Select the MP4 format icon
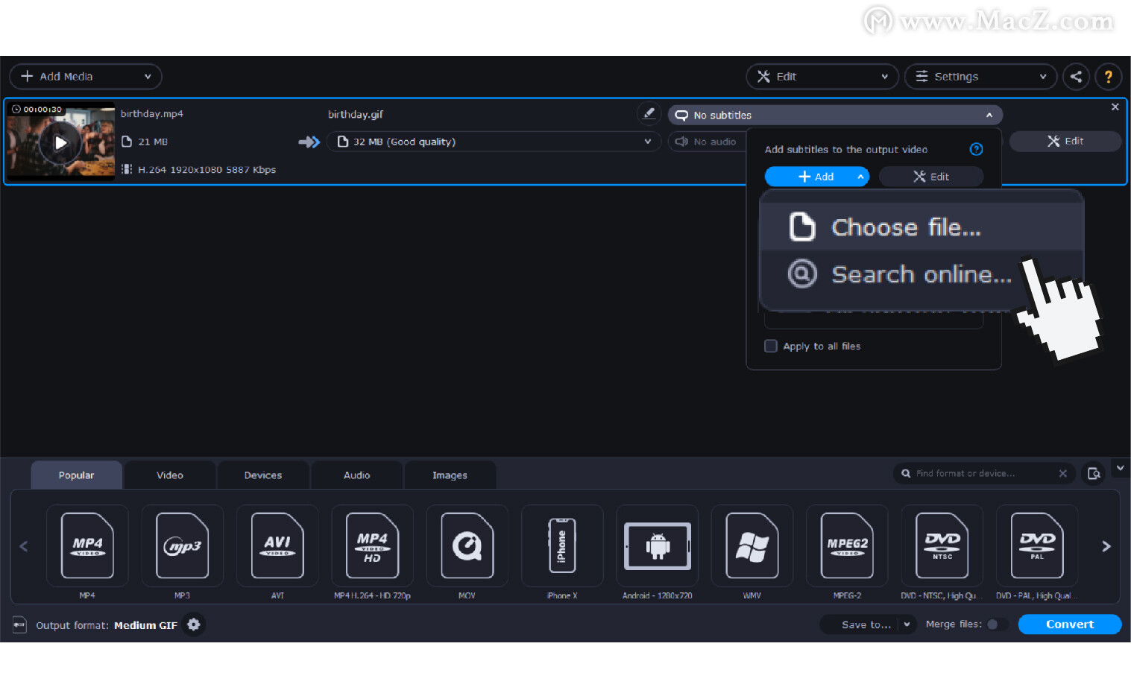Image resolution: width=1131 pixels, height=699 pixels. coord(87,545)
